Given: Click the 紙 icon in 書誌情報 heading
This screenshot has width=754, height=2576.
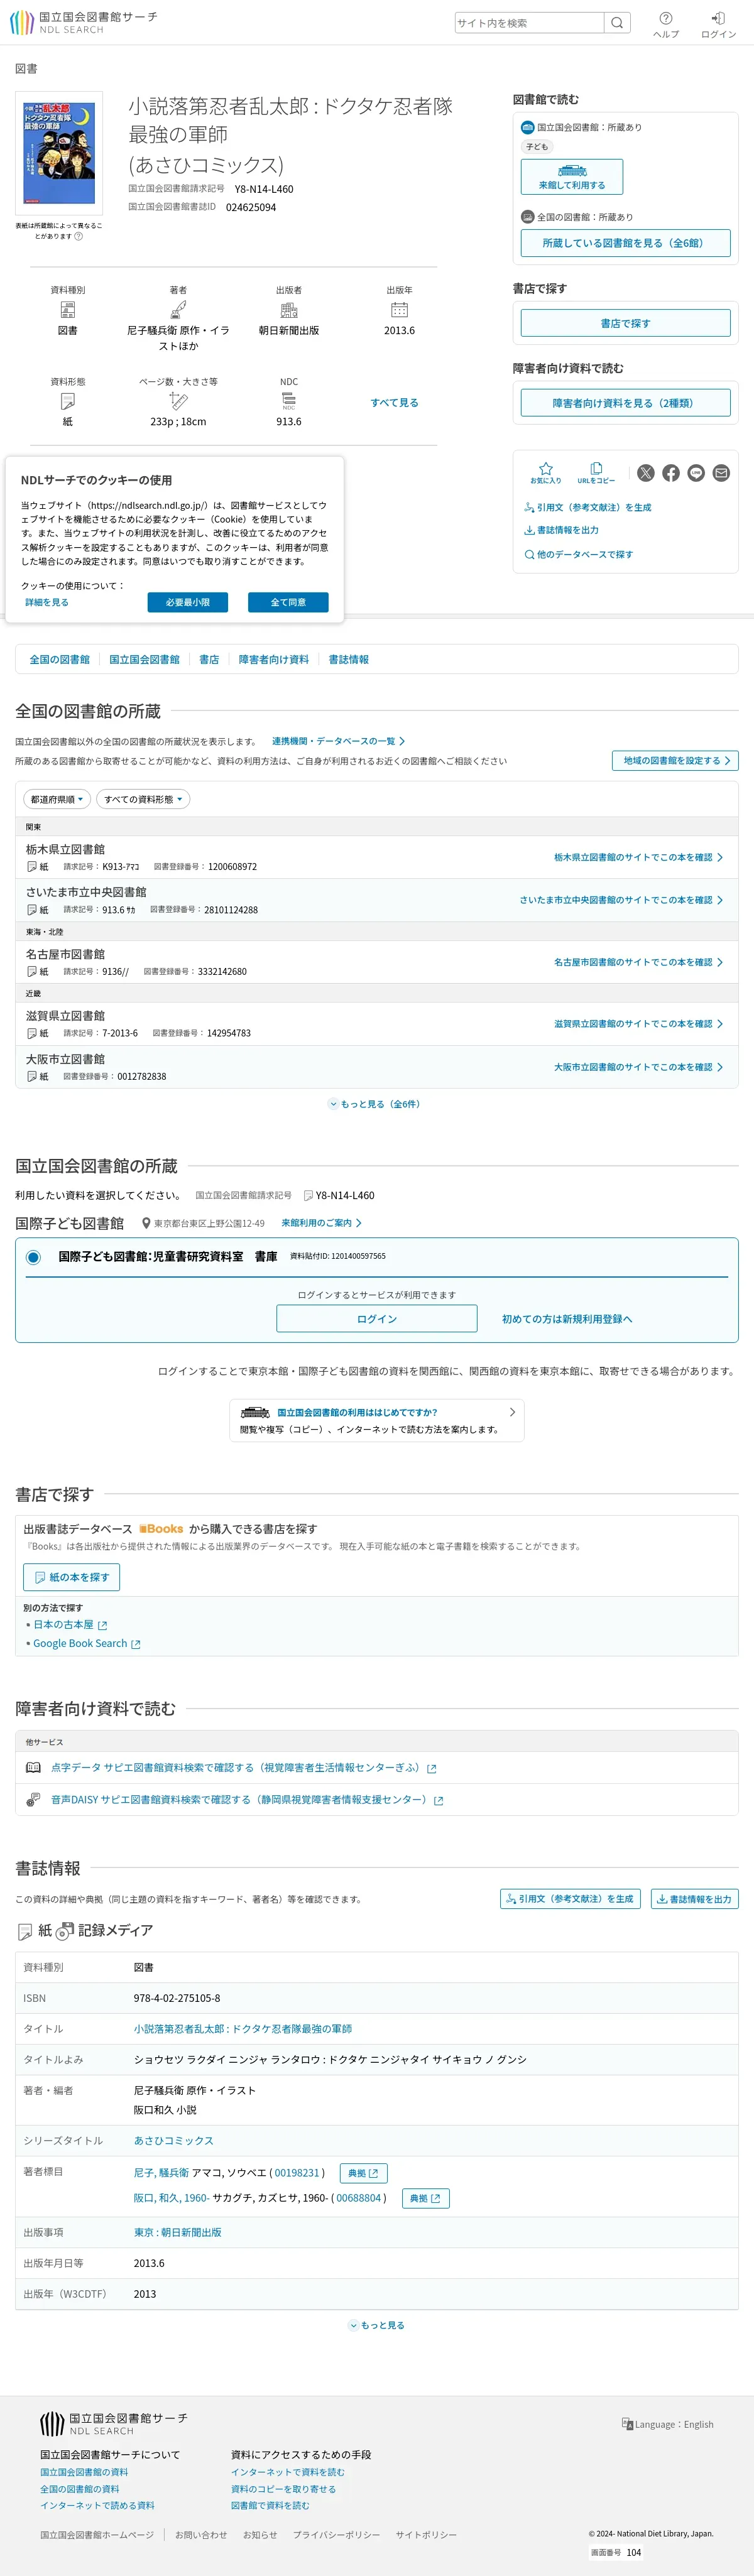Looking at the screenshot, I should [25, 1931].
